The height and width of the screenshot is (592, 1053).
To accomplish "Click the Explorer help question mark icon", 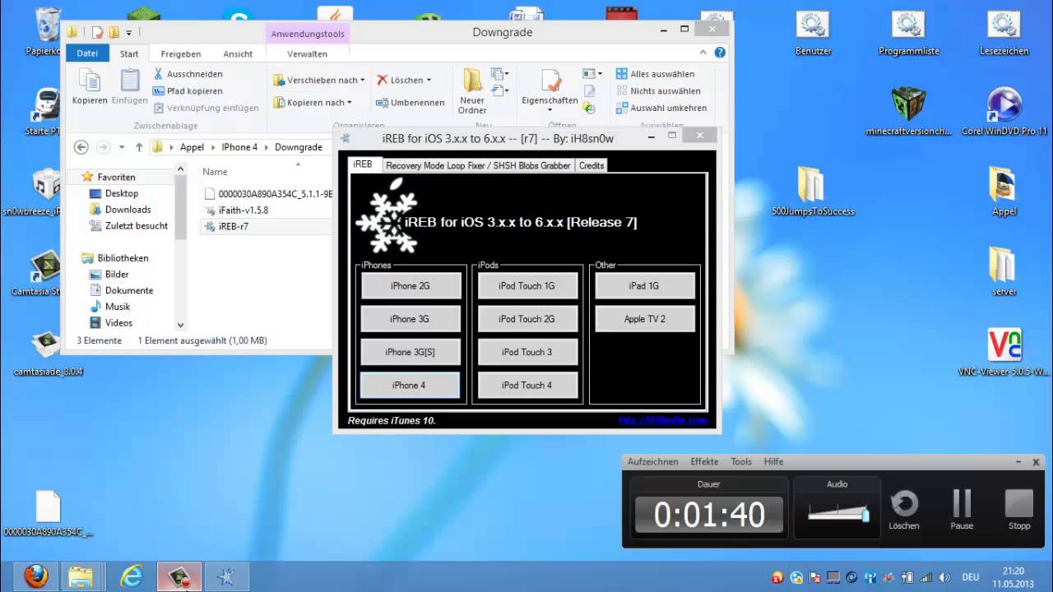I will [720, 53].
